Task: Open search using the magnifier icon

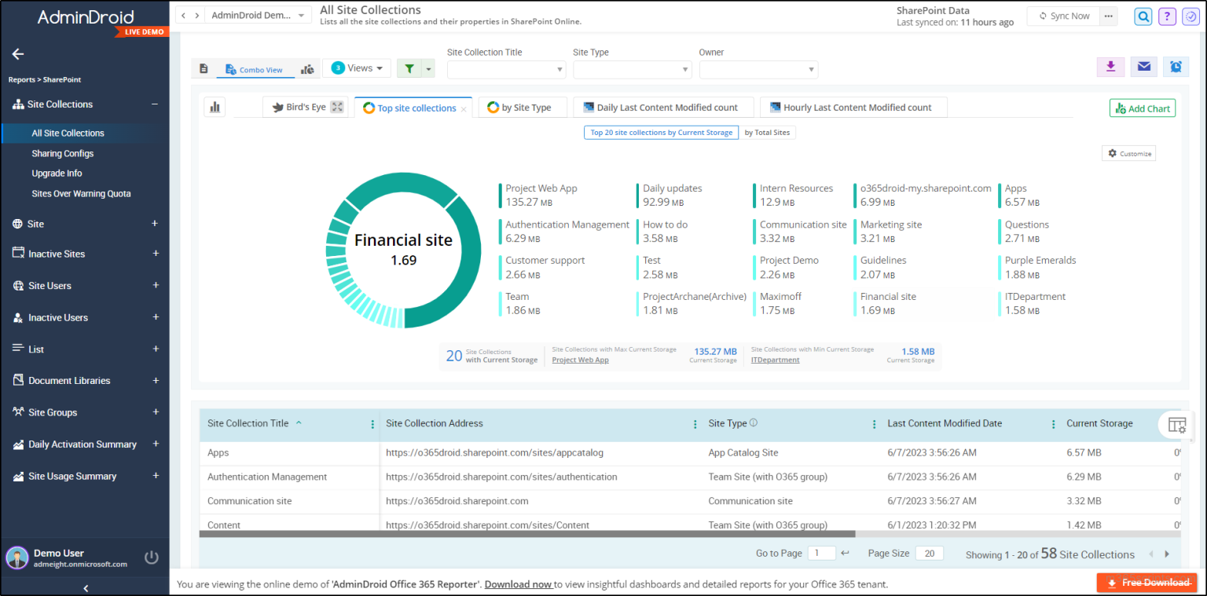Action: coord(1143,16)
